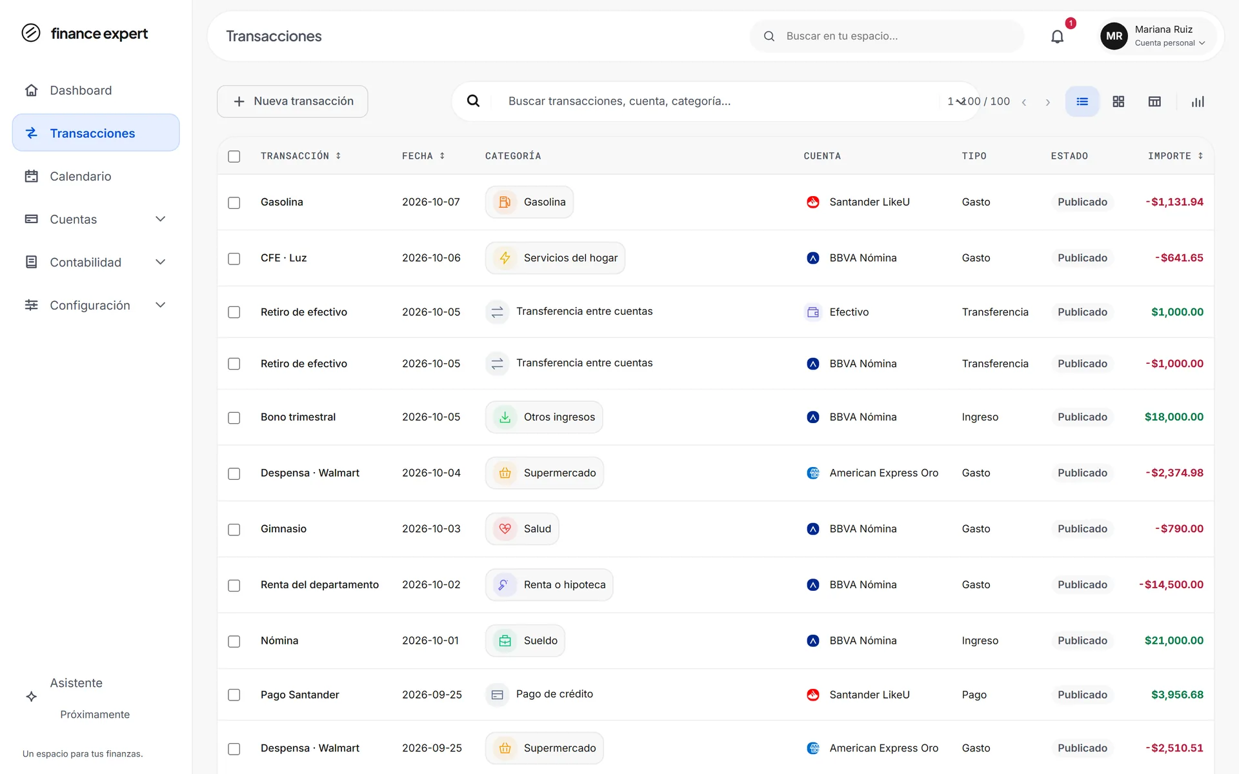Check the Nómina row checkbox
Screen dimensions: 1239x774
point(234,641)
